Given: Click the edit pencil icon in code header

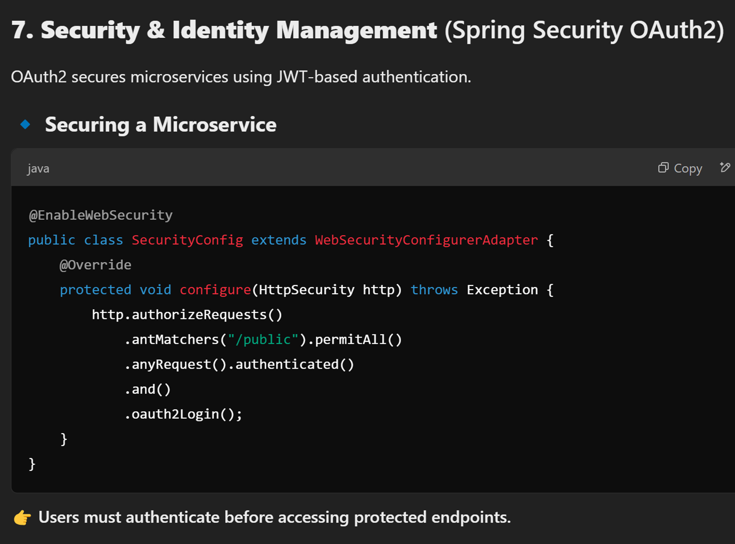Looking at the screenshot, I should point(725,167).
